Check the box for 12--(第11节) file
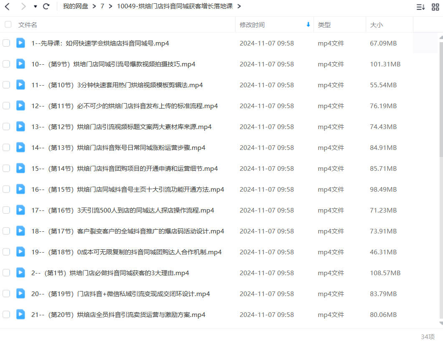This screenshot has width=443, height=342. (6, 106)
